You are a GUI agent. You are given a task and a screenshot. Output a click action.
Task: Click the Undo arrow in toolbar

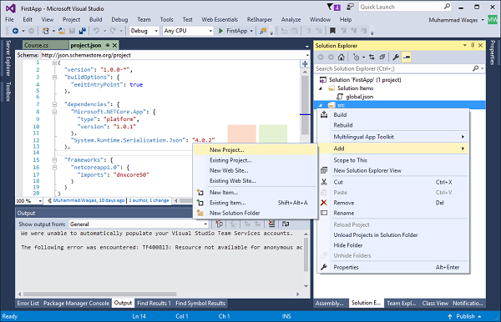pos(96,31)
